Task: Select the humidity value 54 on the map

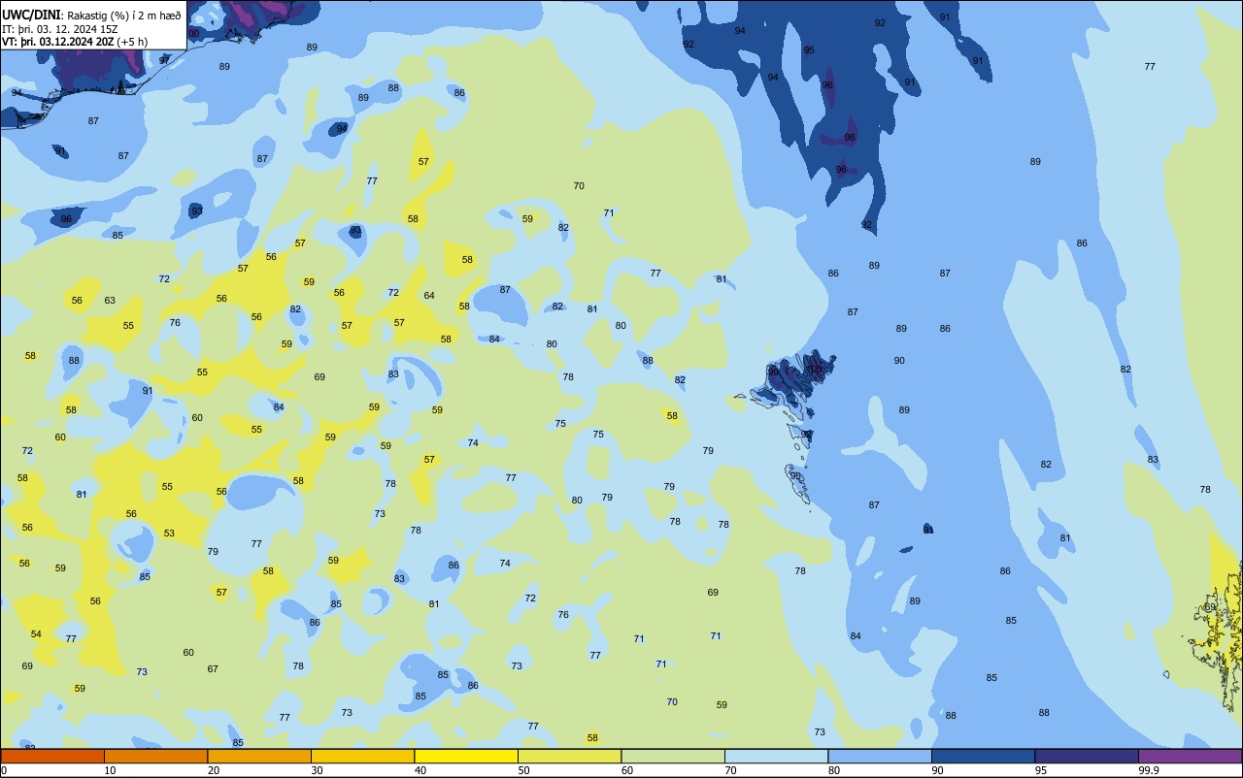Action: (x=36, y=633)
